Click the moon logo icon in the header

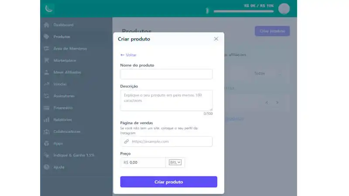49,9
